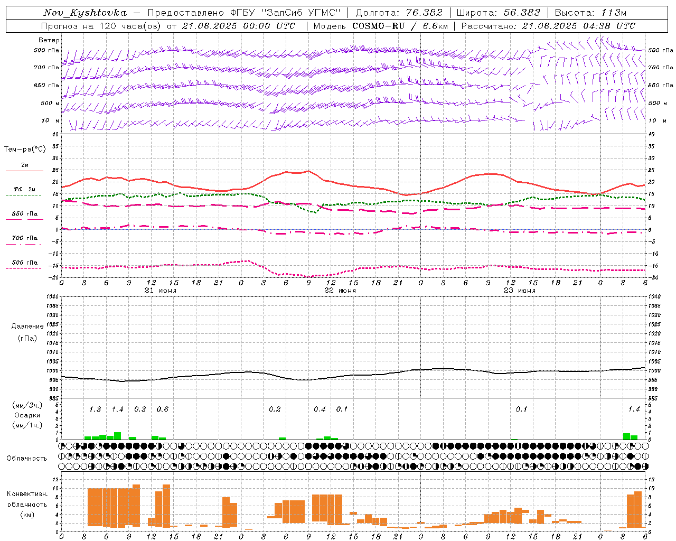
Task: Click the 1040 tick on left pressure axis
Action: pos(52,297)
